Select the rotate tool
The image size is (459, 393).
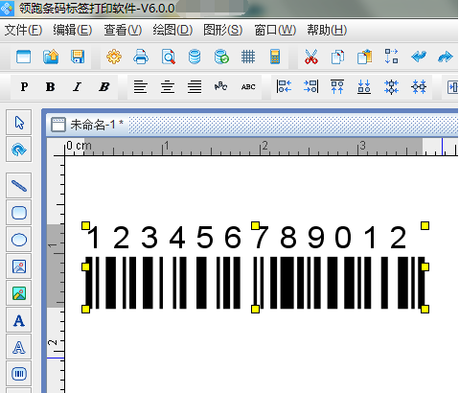pos(19,150)
